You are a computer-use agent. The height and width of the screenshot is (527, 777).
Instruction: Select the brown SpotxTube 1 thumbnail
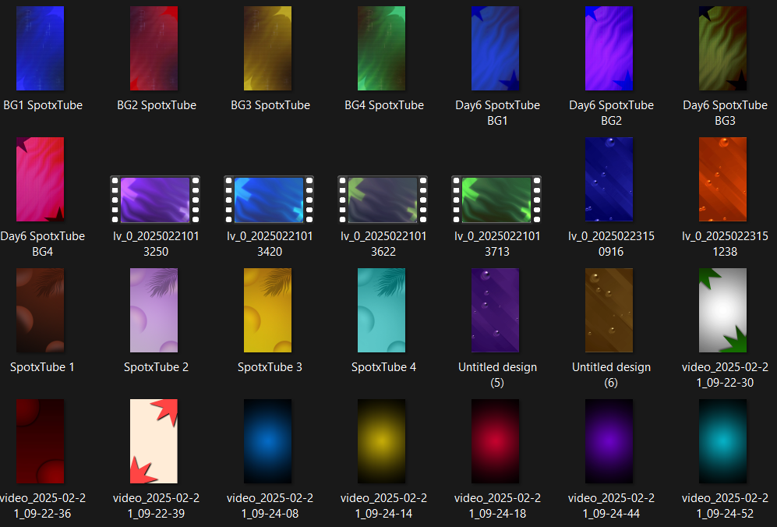pyautogui.click(x=40, y=310)
